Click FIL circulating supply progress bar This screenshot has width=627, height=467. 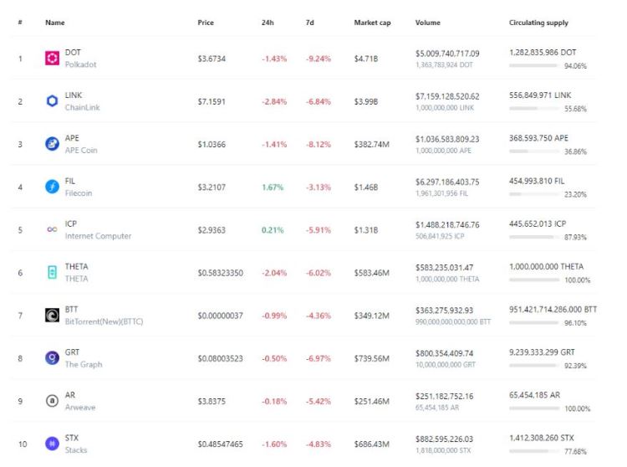(533, 193)
